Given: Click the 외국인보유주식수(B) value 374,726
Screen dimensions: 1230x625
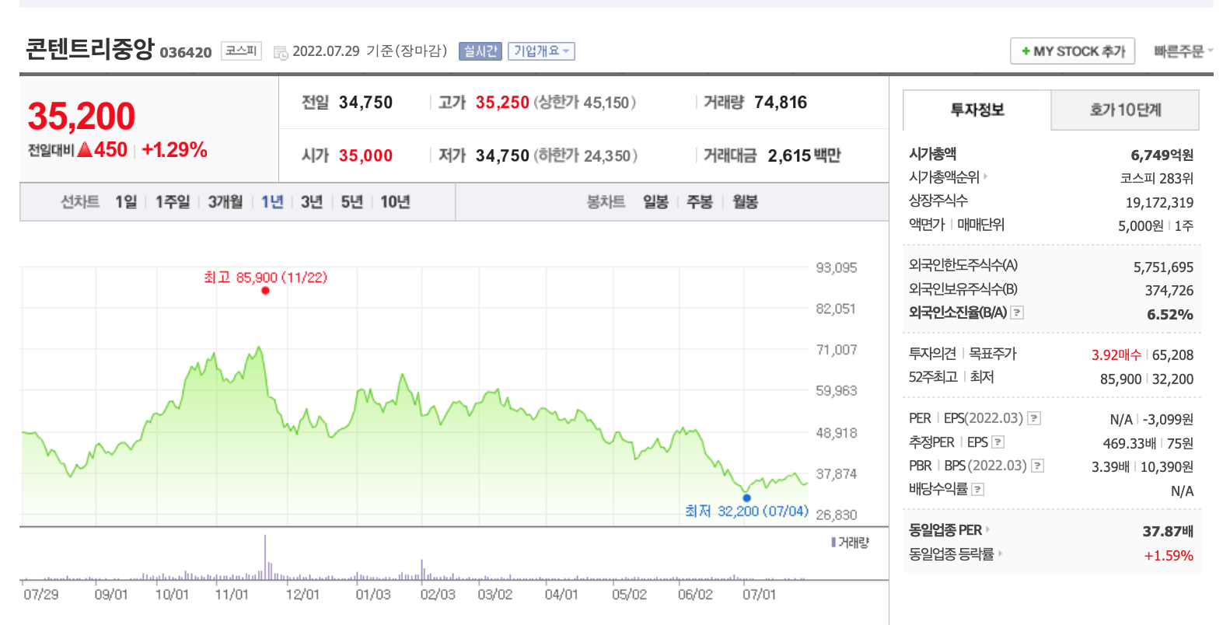Looking at the screenshot, I should [1169, 291].
